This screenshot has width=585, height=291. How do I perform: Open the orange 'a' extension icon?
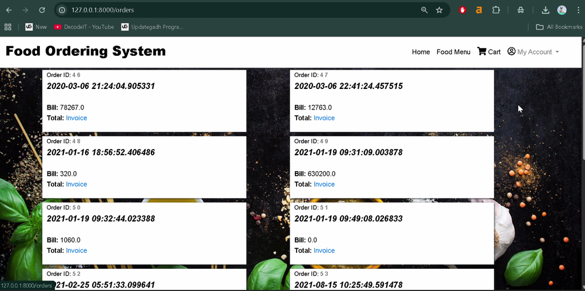[479, 10]
